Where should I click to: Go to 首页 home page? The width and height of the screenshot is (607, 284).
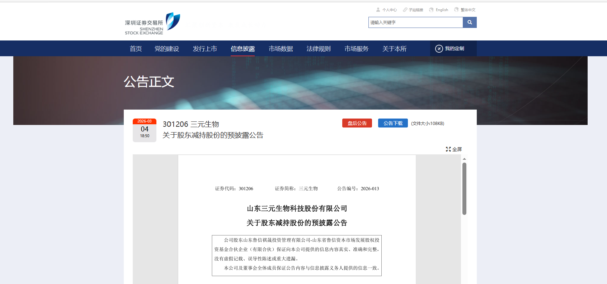tap(136, 49)
